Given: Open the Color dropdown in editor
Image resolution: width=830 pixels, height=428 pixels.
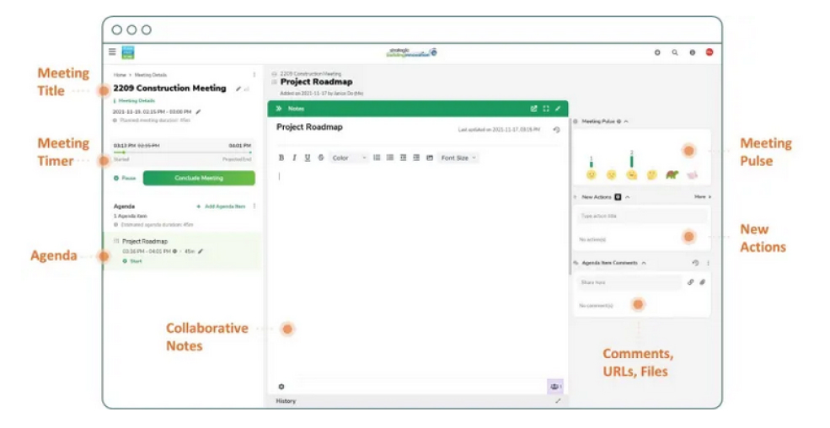Looking at the screenshot, I should click(x=347, y=158).
